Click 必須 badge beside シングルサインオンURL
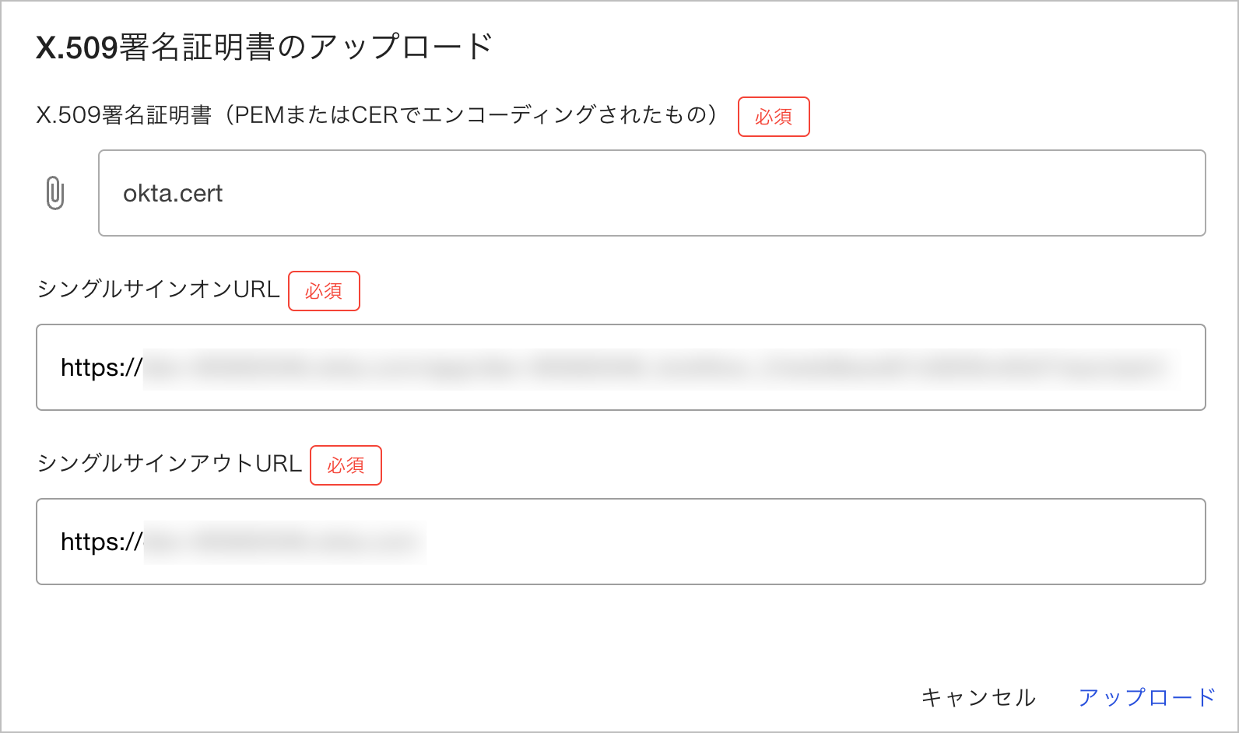Viewport: 1239px width, 733px height. 324,291
